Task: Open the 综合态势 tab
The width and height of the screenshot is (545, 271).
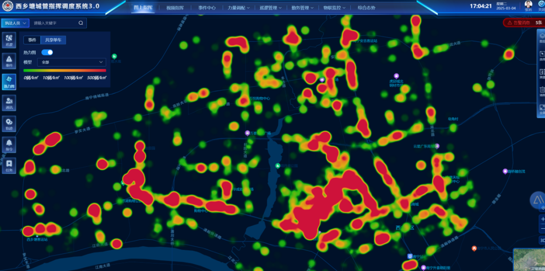Action: [366, 7]
